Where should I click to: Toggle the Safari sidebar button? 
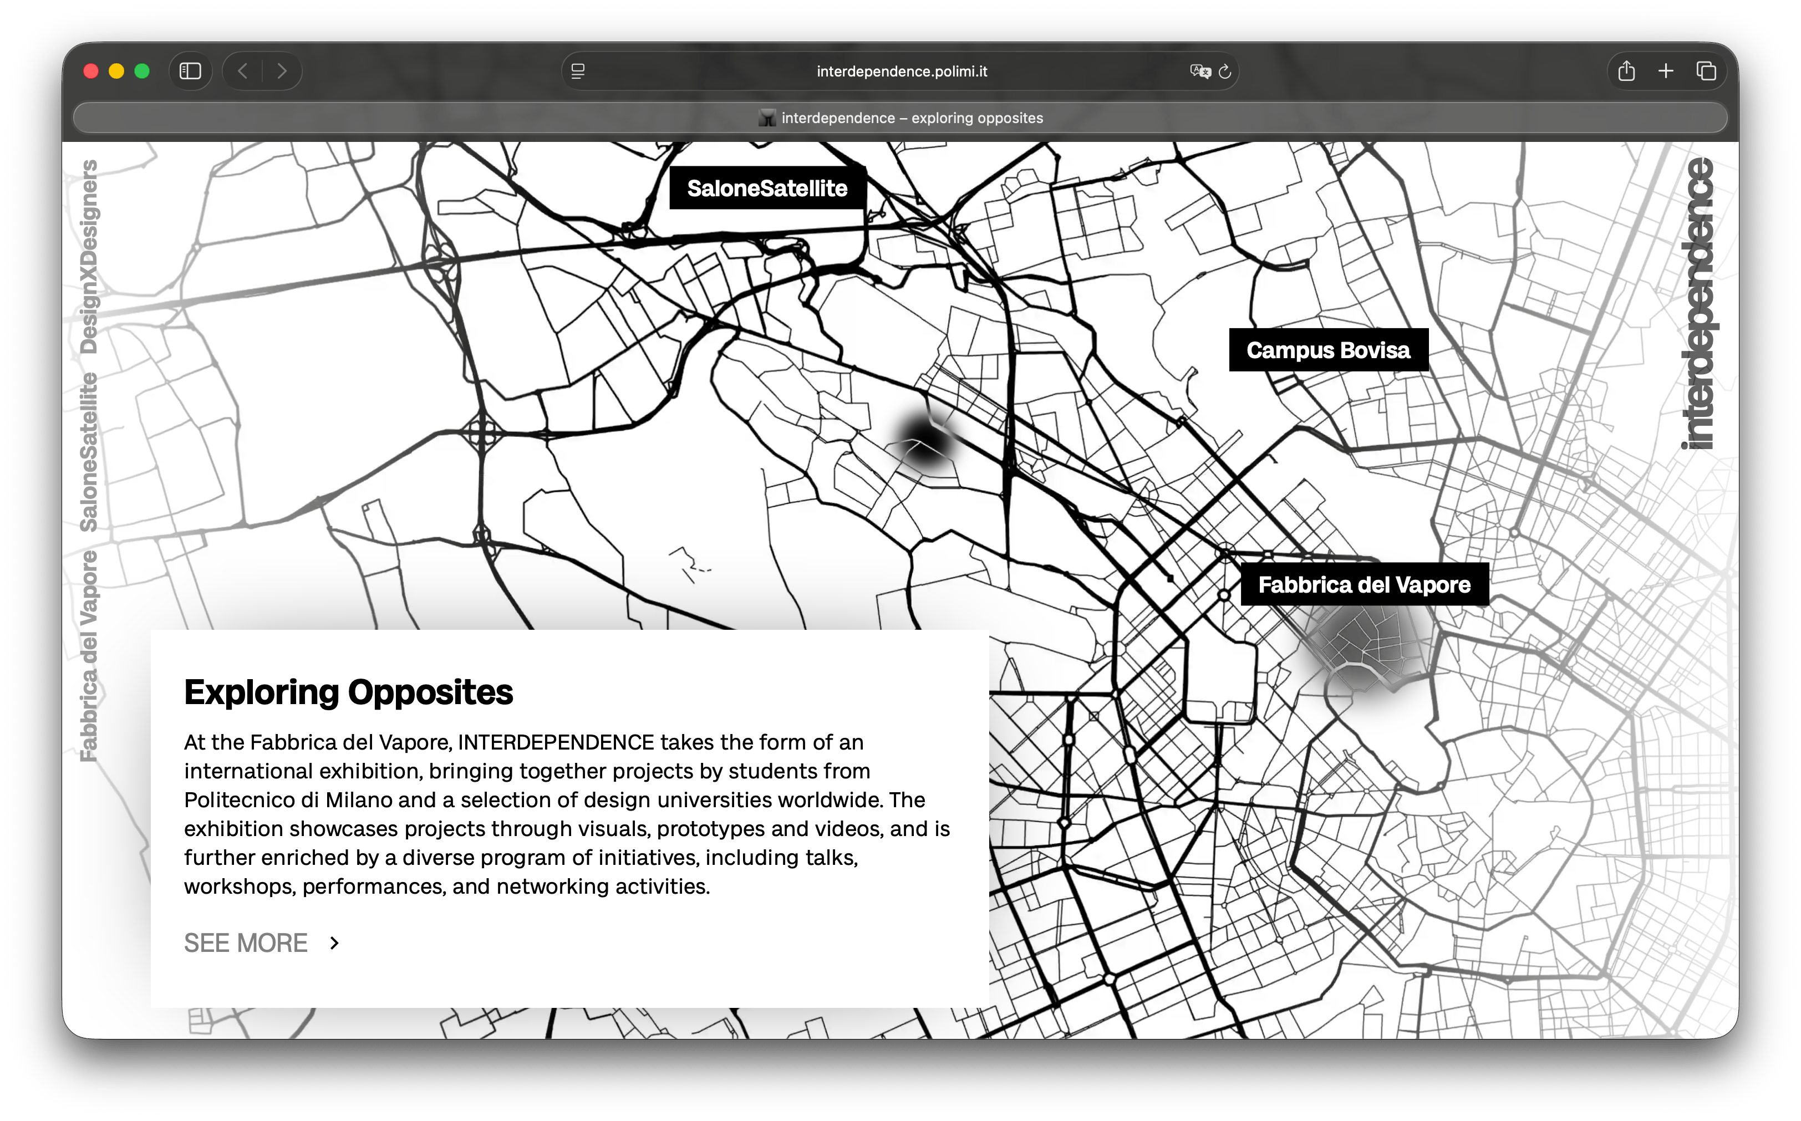point(190,71)
